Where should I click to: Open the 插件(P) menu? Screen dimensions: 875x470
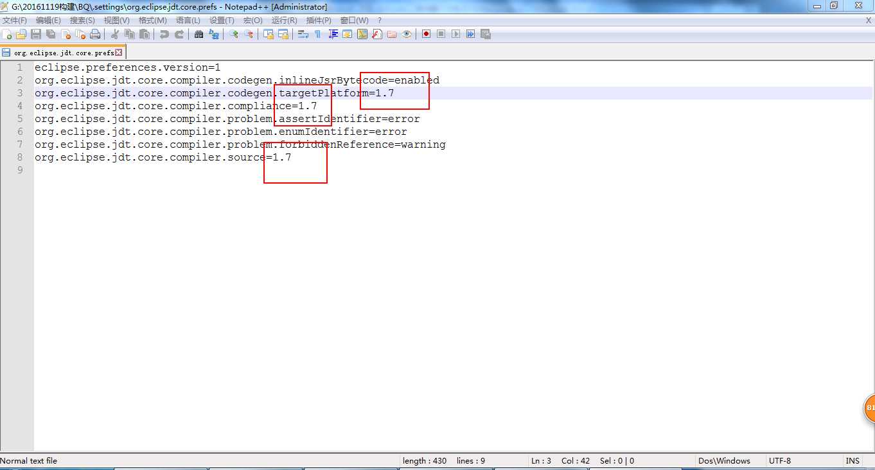pos(319,21)
